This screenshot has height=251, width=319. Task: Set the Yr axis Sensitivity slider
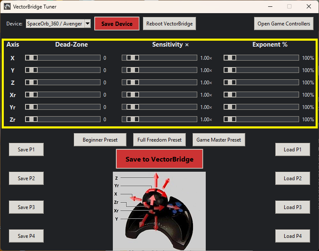pyautogui.click(x=159, y=107)
